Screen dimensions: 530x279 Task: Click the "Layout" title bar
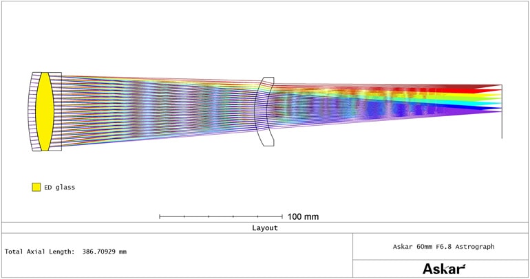pyautogui.click(x=265, y=227)
